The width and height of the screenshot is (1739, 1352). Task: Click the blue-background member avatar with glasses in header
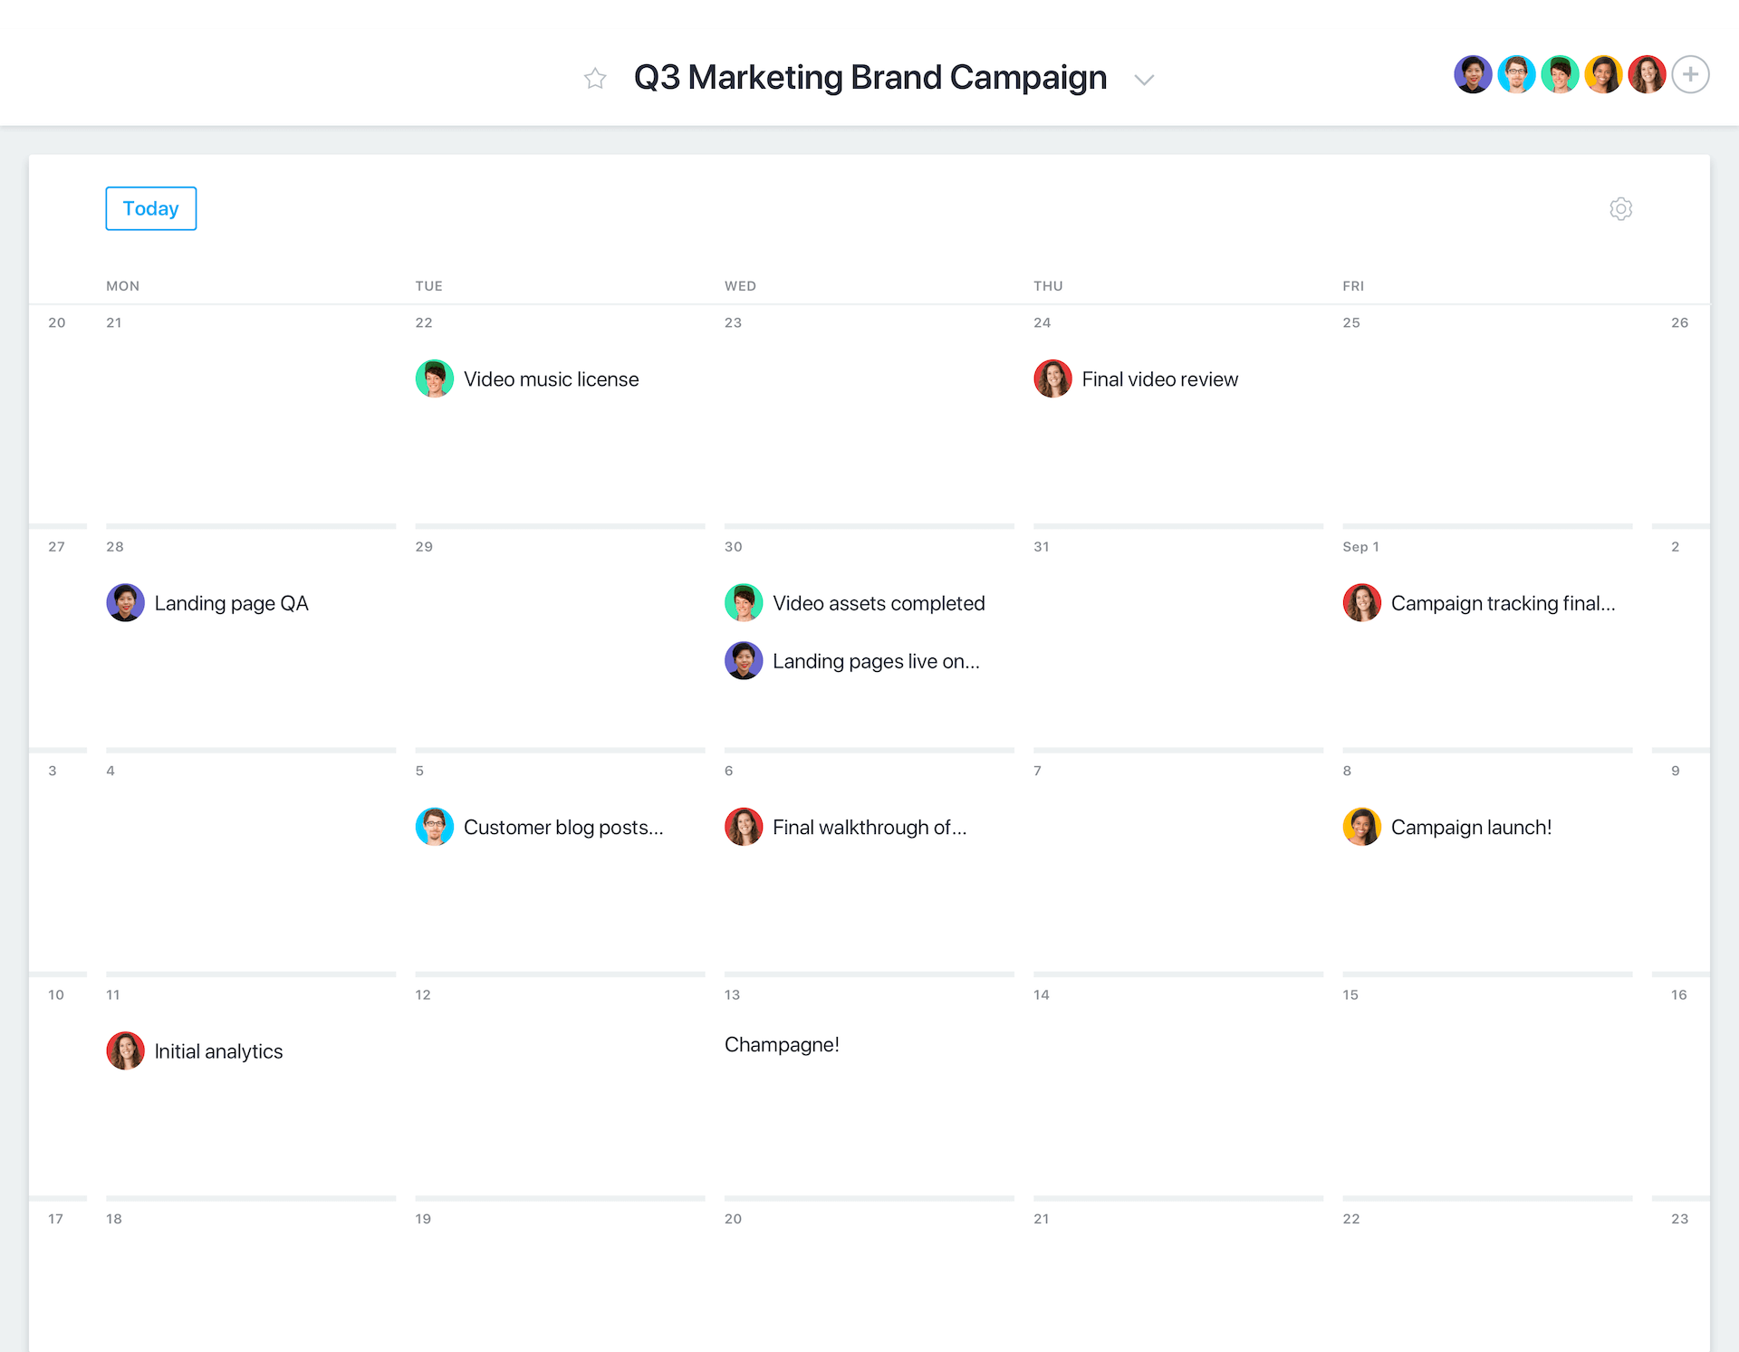(1516, 74)
